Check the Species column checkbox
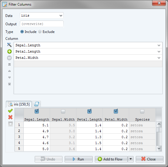This screenshot has width=168, height=167. pyautogui.click(x=142, y=111)
